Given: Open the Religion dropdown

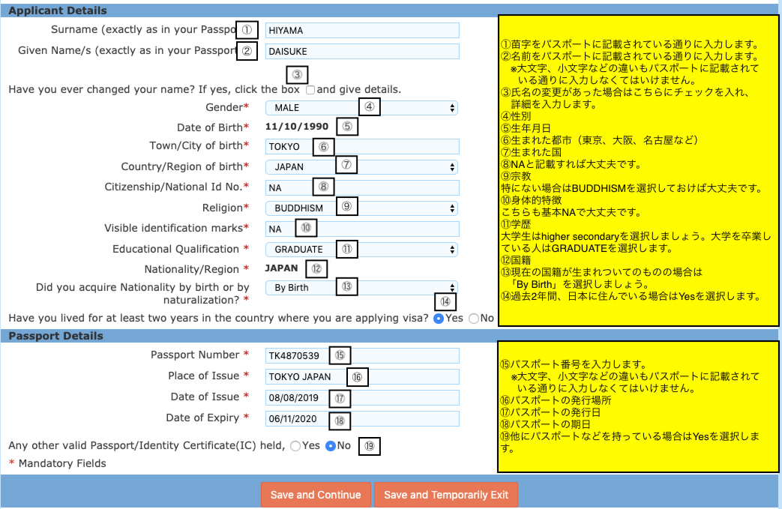Looking at the screenshot, I should (361, 208).
